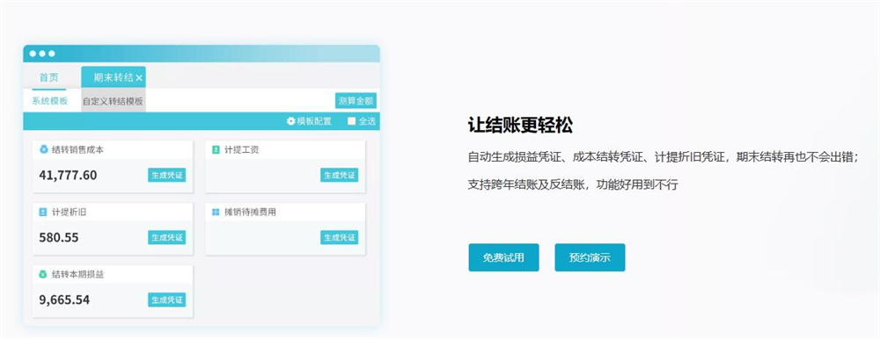
Task: Generate voucher for 结转本期损益
Action: (167, 299)
